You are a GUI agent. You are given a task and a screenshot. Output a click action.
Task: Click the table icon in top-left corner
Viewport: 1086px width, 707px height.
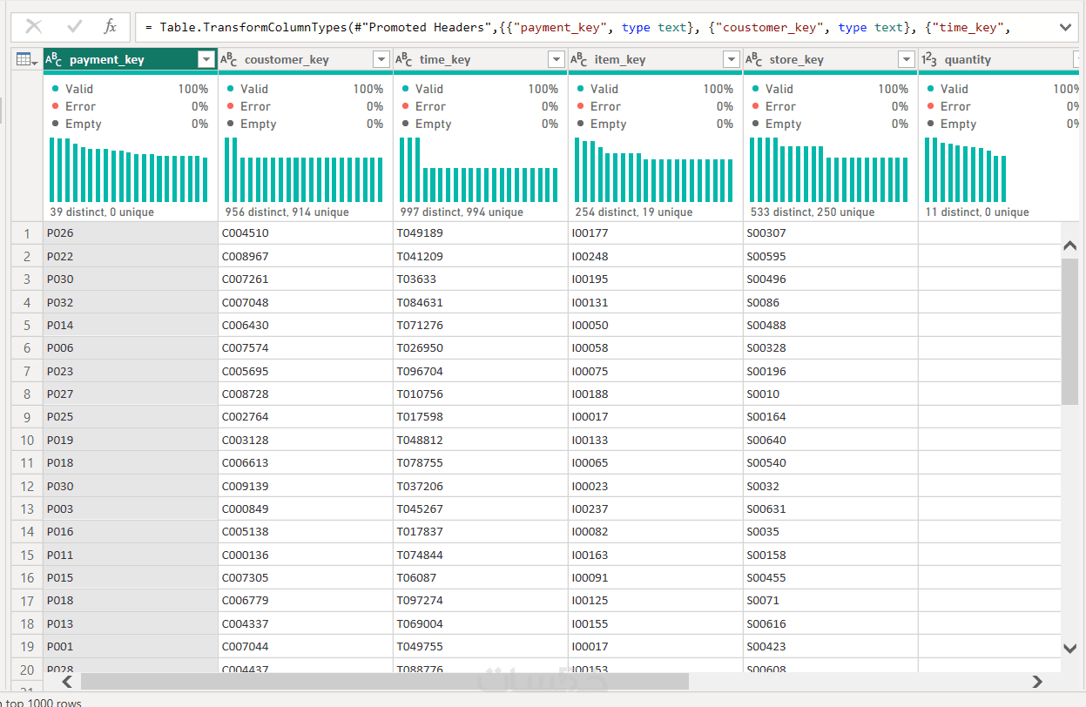27,59
